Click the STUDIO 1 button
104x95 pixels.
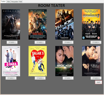pyautogui.click(x=12, y=42)
